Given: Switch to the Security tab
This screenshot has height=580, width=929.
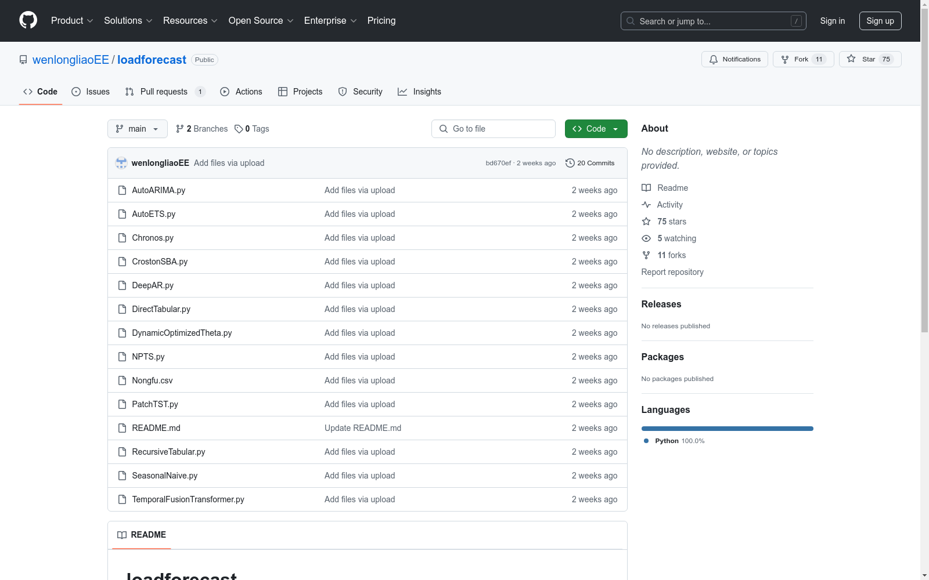Looking at the screenshot, I should [x=361, y=92].
